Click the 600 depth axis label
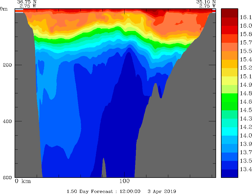 click(x=7, y=177)
